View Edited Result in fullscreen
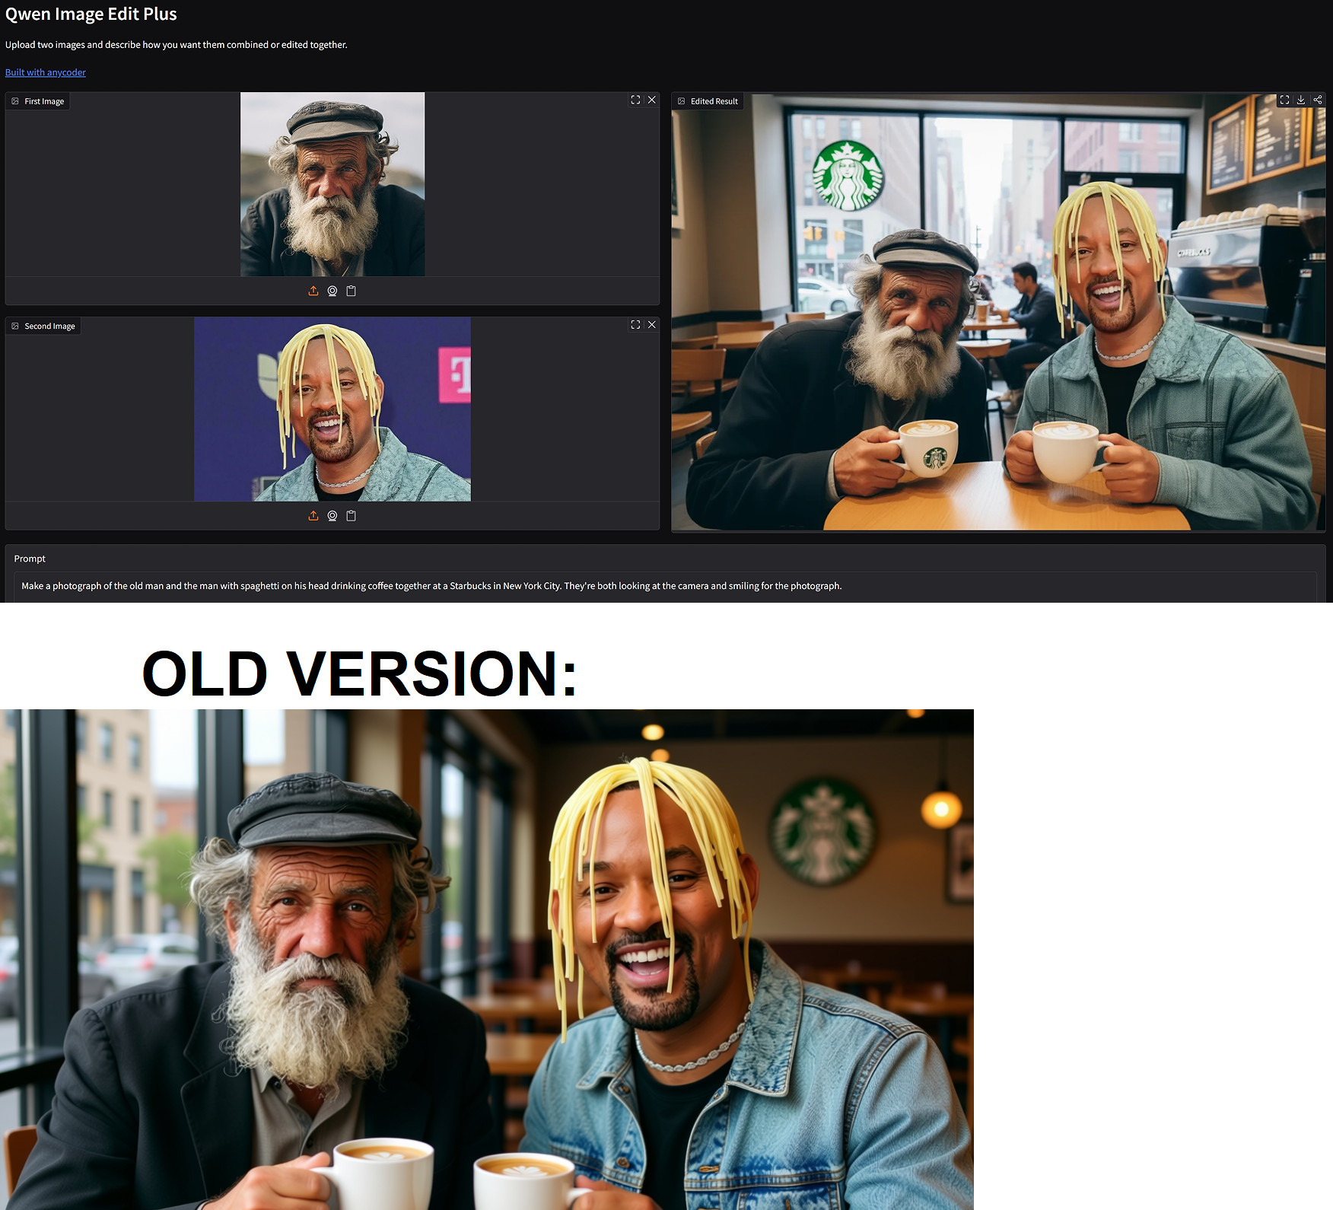This screenshot has width=1333, height=1210. coord(1284,100)
